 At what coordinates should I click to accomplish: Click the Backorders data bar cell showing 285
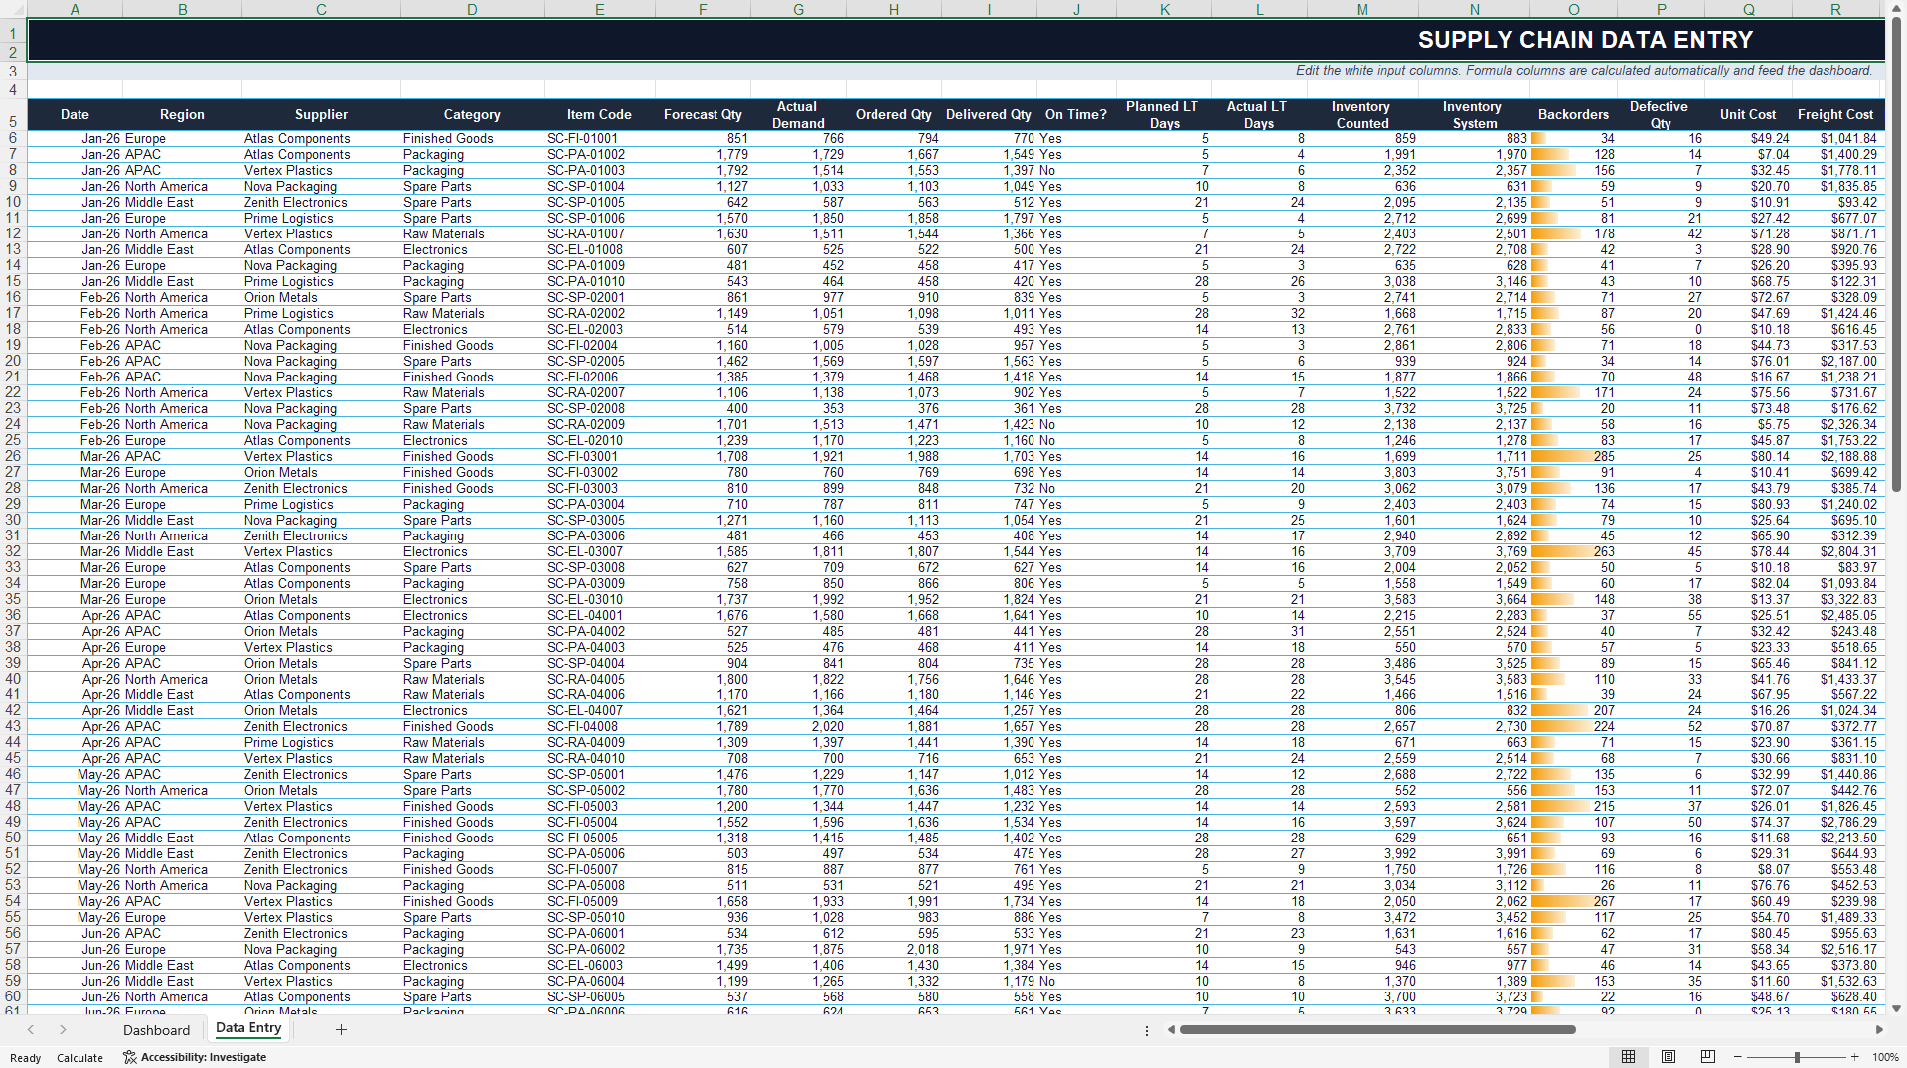(x=1573, y=456)
